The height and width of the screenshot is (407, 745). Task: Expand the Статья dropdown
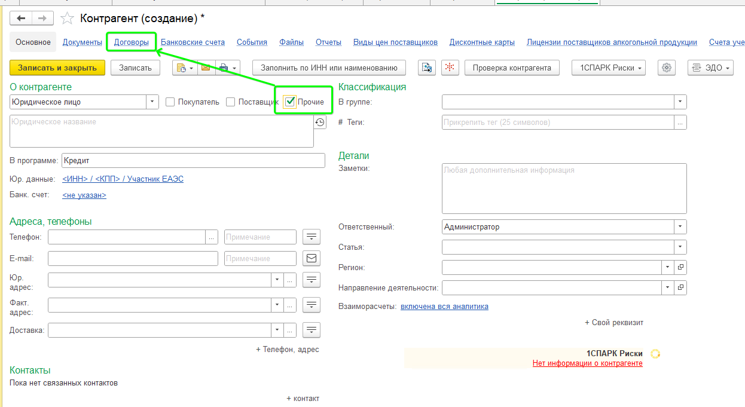click(680, 247)
